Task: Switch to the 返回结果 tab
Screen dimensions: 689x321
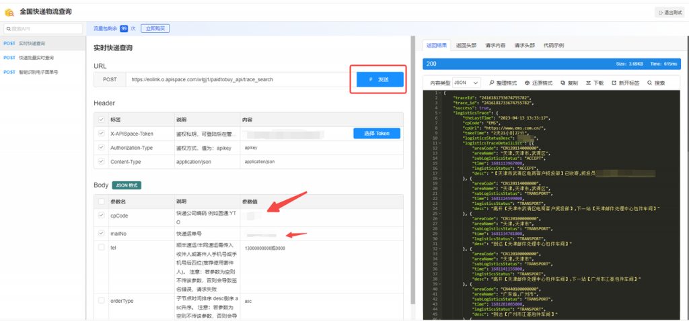Action: (437, 45)
